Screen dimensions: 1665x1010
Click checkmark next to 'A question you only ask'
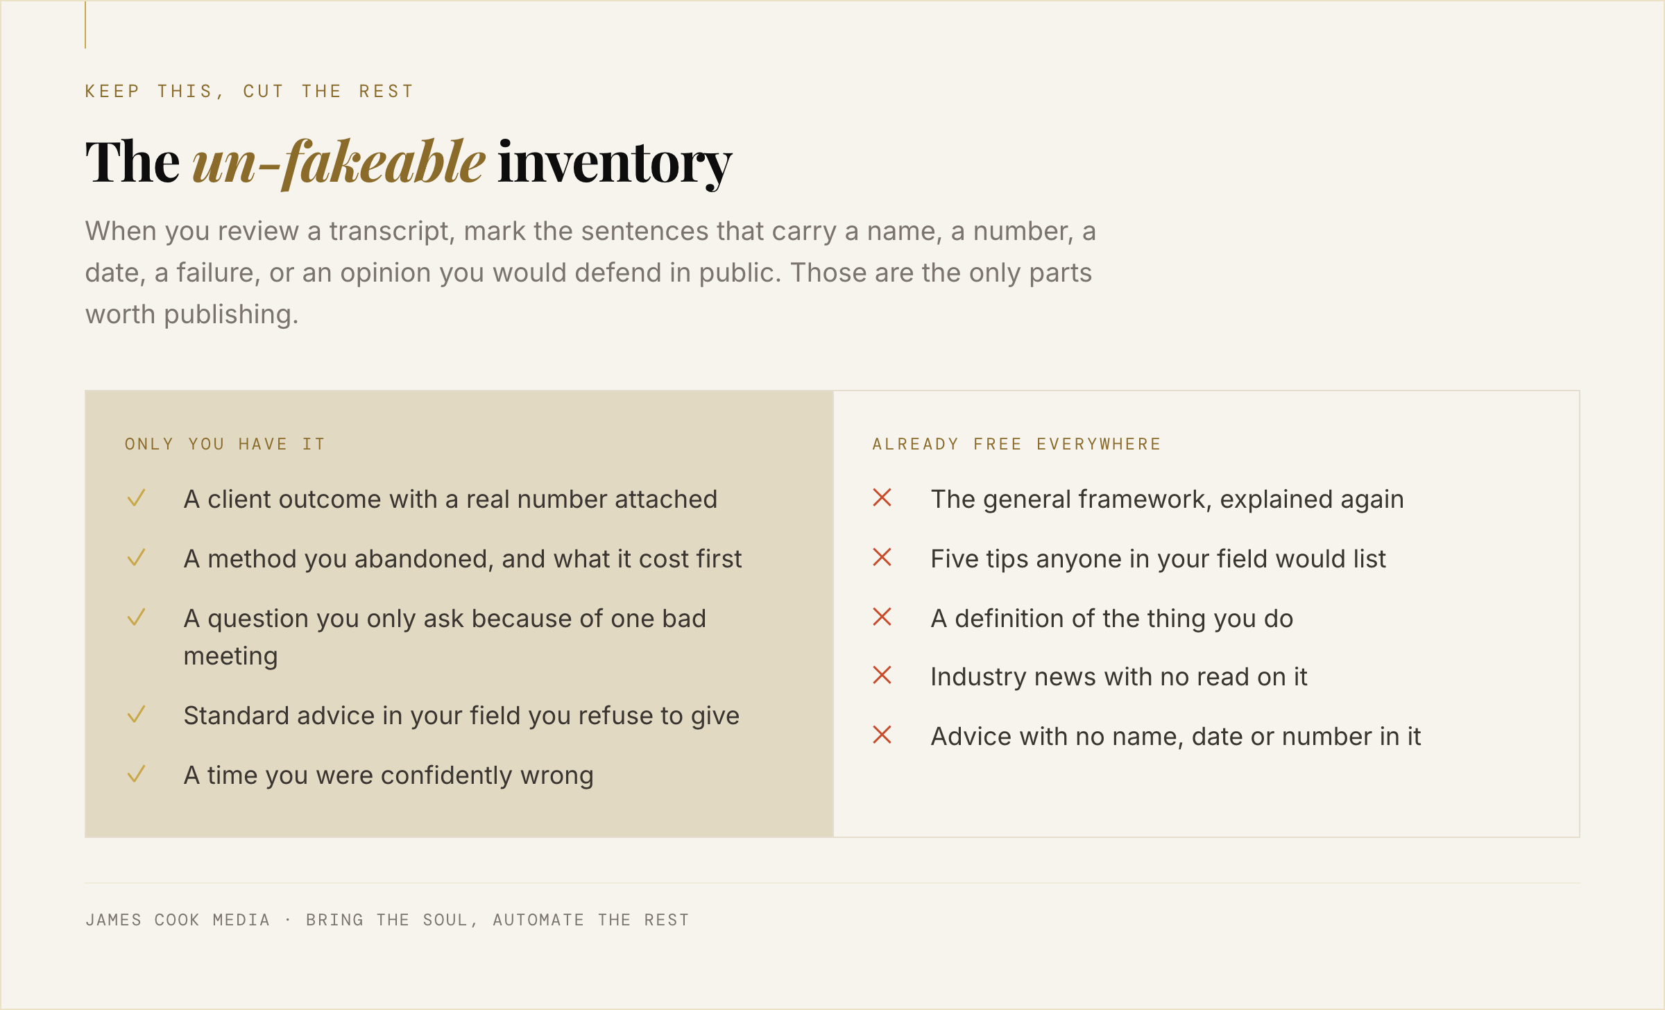[x=136, y=617]
